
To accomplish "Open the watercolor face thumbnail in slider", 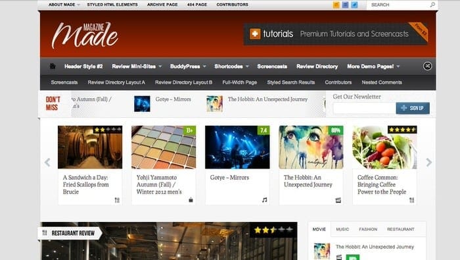I will coord(311,147).
